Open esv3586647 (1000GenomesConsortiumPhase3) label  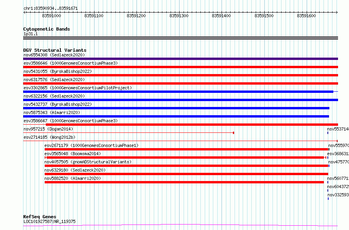tap(71, 121)
